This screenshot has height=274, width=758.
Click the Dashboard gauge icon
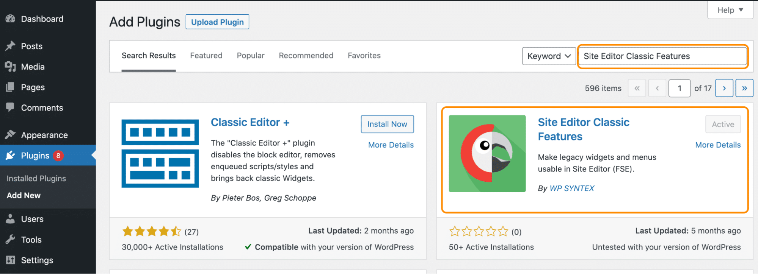10,19
